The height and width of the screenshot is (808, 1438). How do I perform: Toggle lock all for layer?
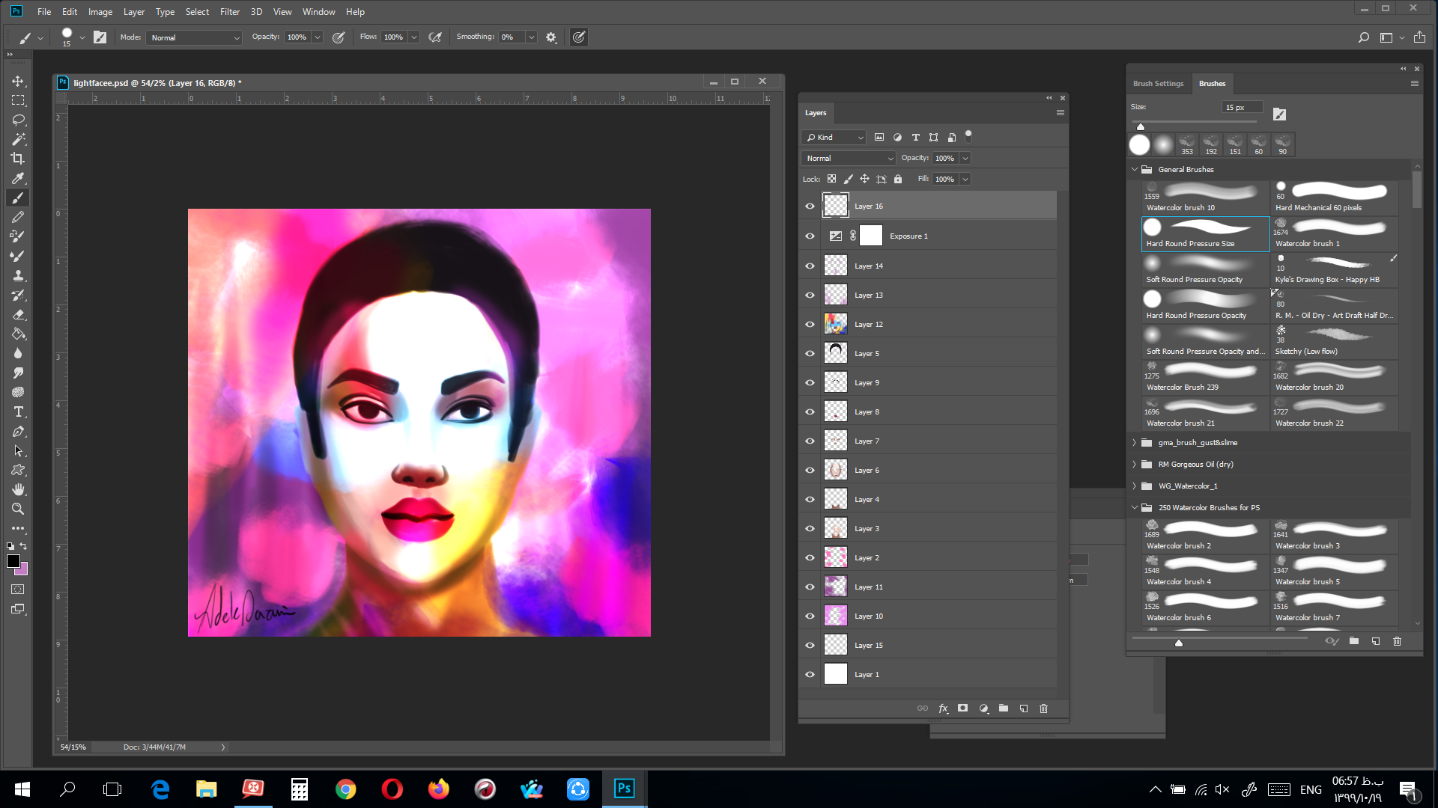[898, 179]
